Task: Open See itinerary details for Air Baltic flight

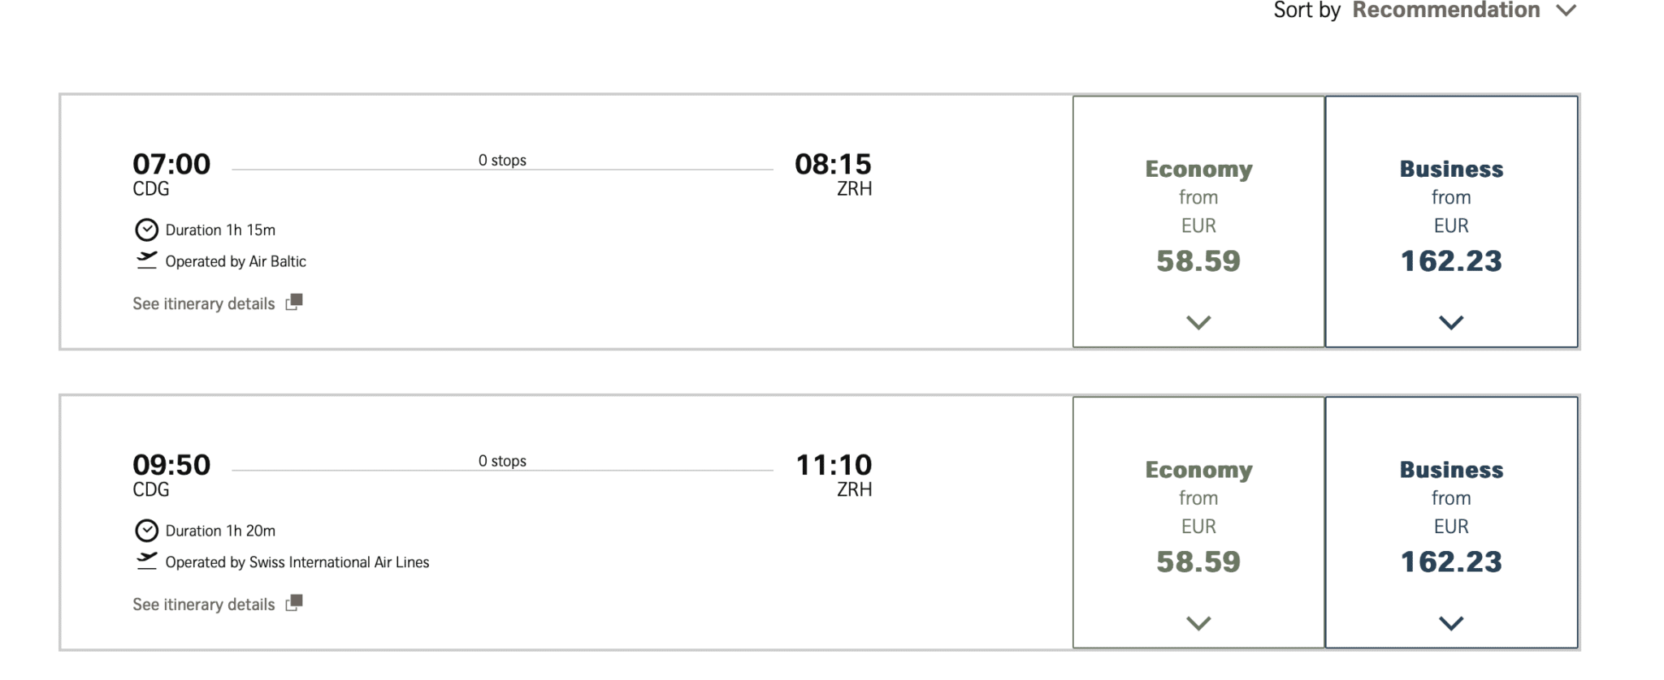Action: coord(204,303)
